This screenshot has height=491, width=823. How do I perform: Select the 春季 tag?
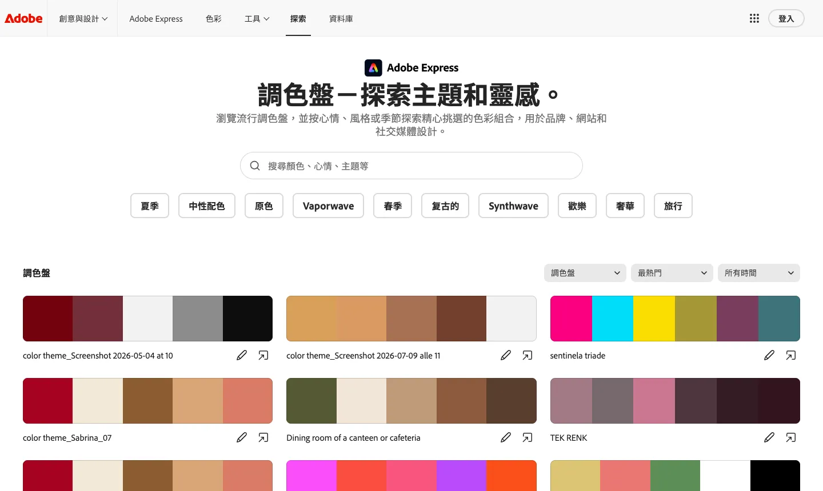393,206
